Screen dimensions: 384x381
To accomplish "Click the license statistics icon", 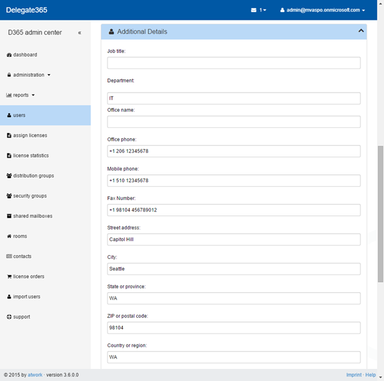I will point(9,156).
